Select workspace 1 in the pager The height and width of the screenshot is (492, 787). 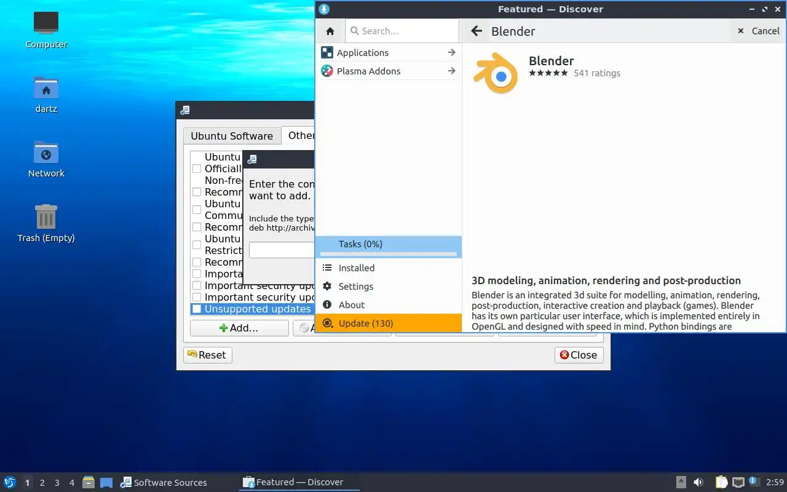pos(28,483)
